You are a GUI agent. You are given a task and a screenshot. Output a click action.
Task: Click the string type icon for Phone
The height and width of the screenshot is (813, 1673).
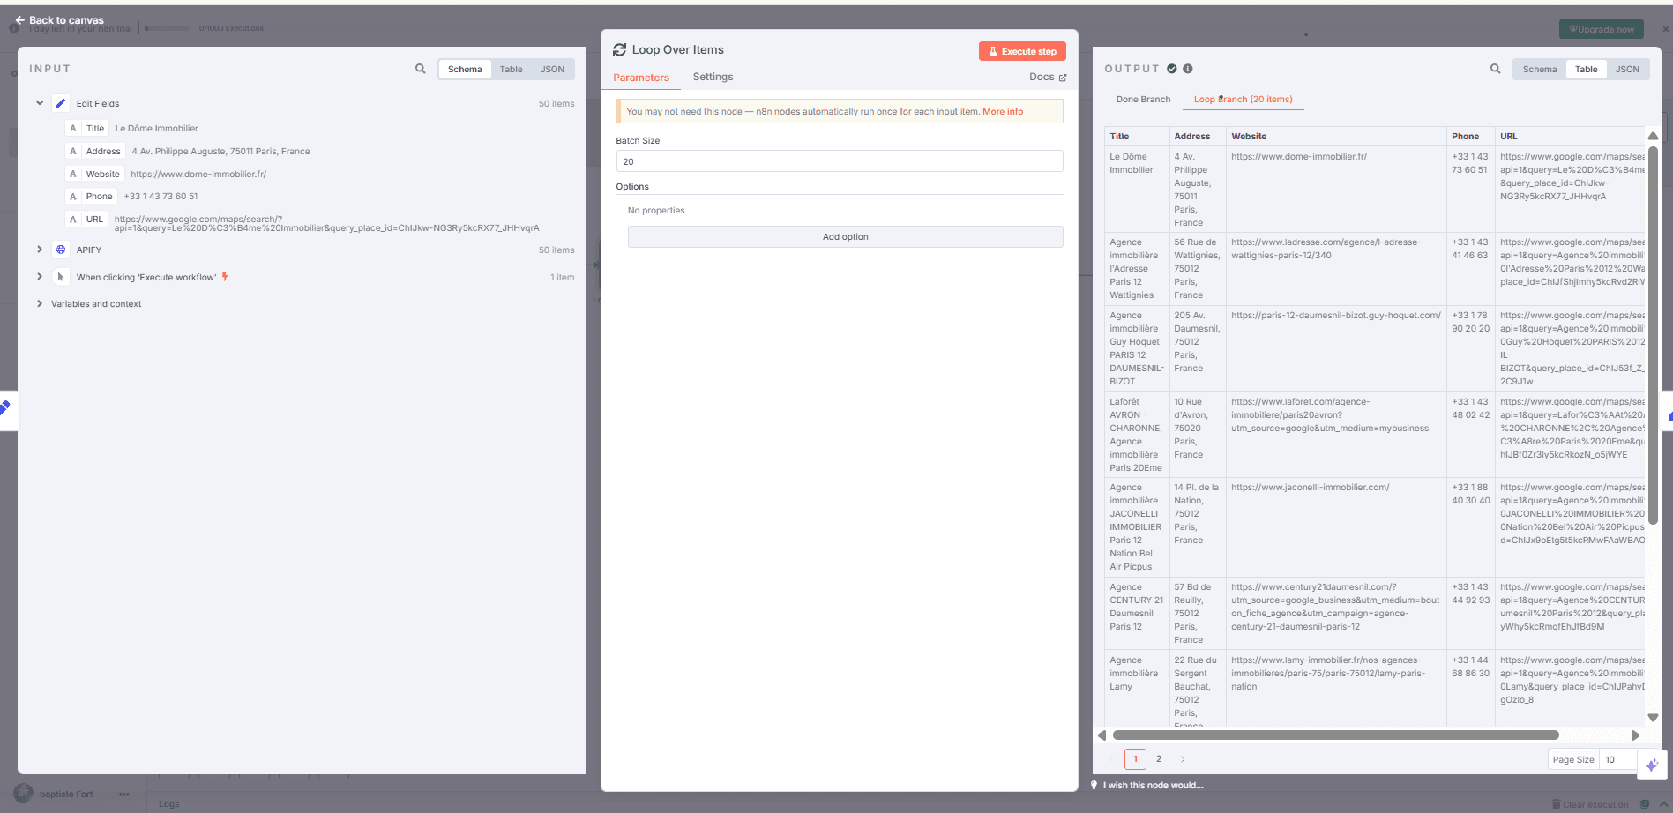(73, 196)
